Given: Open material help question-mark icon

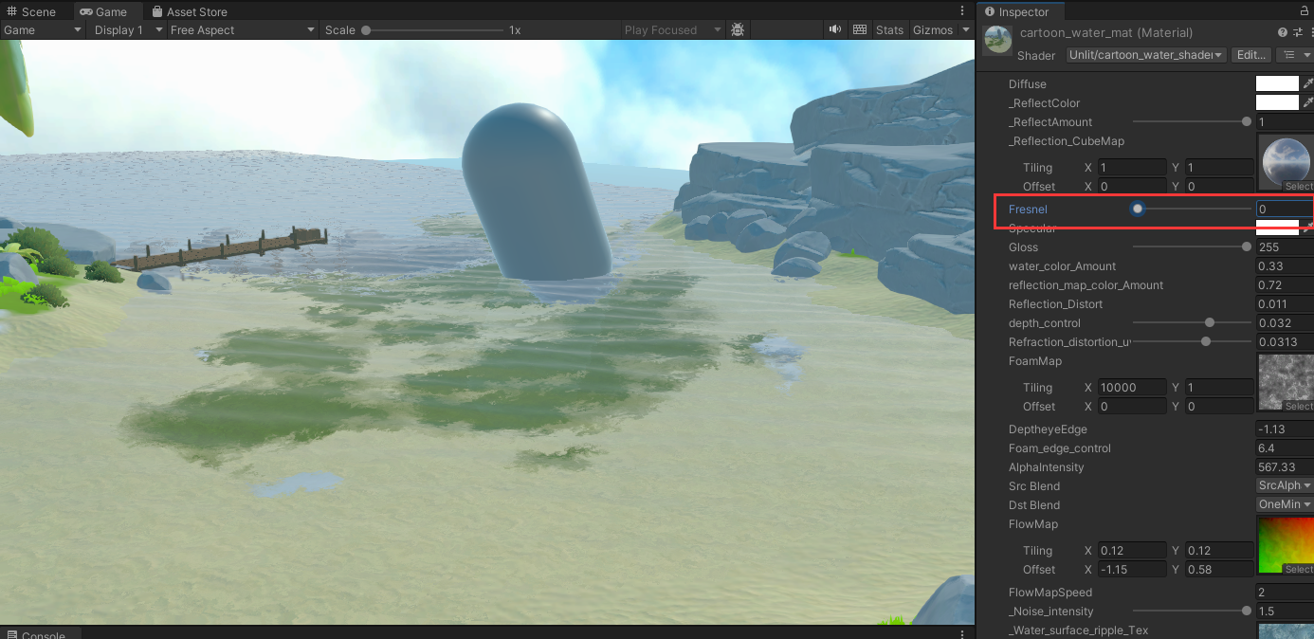Looking at the screenshot, I should (x=1283, y=32).
